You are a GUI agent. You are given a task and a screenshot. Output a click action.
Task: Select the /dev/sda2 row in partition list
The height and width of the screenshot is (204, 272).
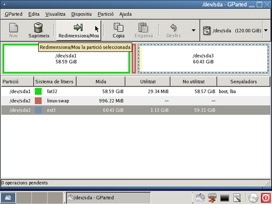pyautogui.click(x=136, y=100)
